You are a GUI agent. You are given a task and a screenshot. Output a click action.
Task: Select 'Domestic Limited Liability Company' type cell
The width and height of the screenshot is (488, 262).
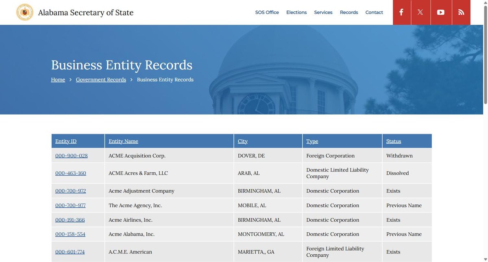pos(342,173)
